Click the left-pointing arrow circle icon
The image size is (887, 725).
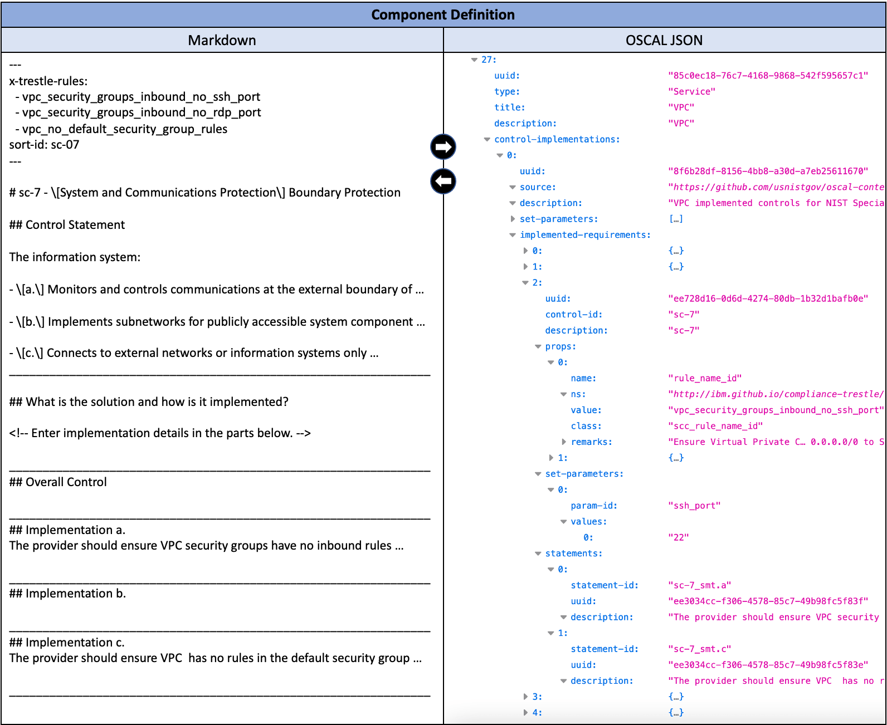click(x=443, y=181)
